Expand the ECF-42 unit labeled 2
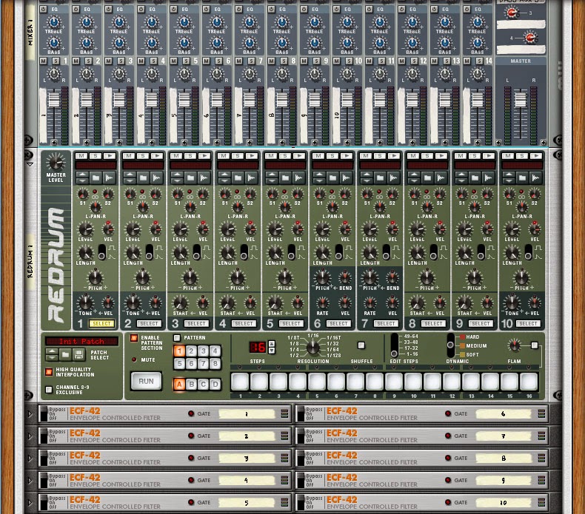Screen dimensions: 585x514 pos(30,436)
